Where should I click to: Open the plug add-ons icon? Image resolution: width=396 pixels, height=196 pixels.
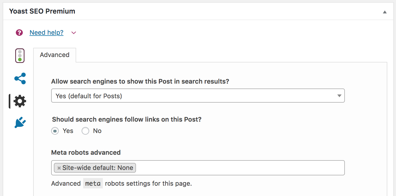[20, 122]
